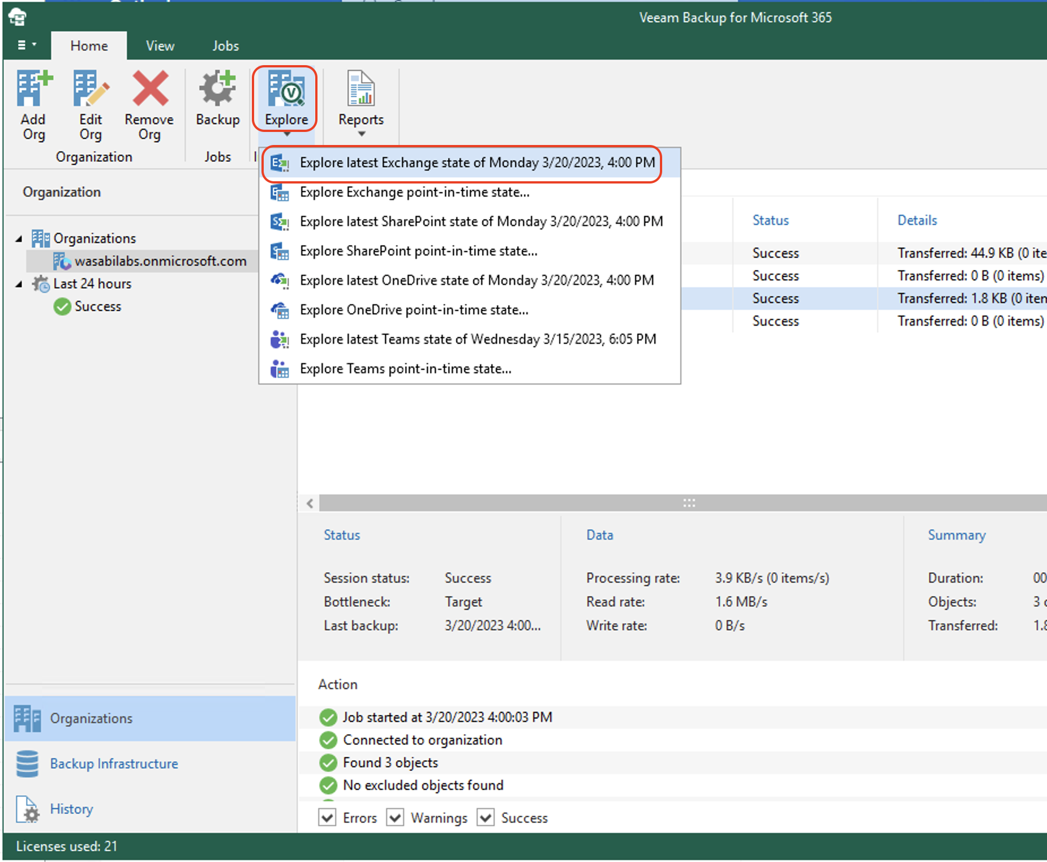The width and height of the screenshot is (1047, 862).
Task: Choose Explore latest Exchange state menu item
Action: pyautogui.click(x=471, y=163)
